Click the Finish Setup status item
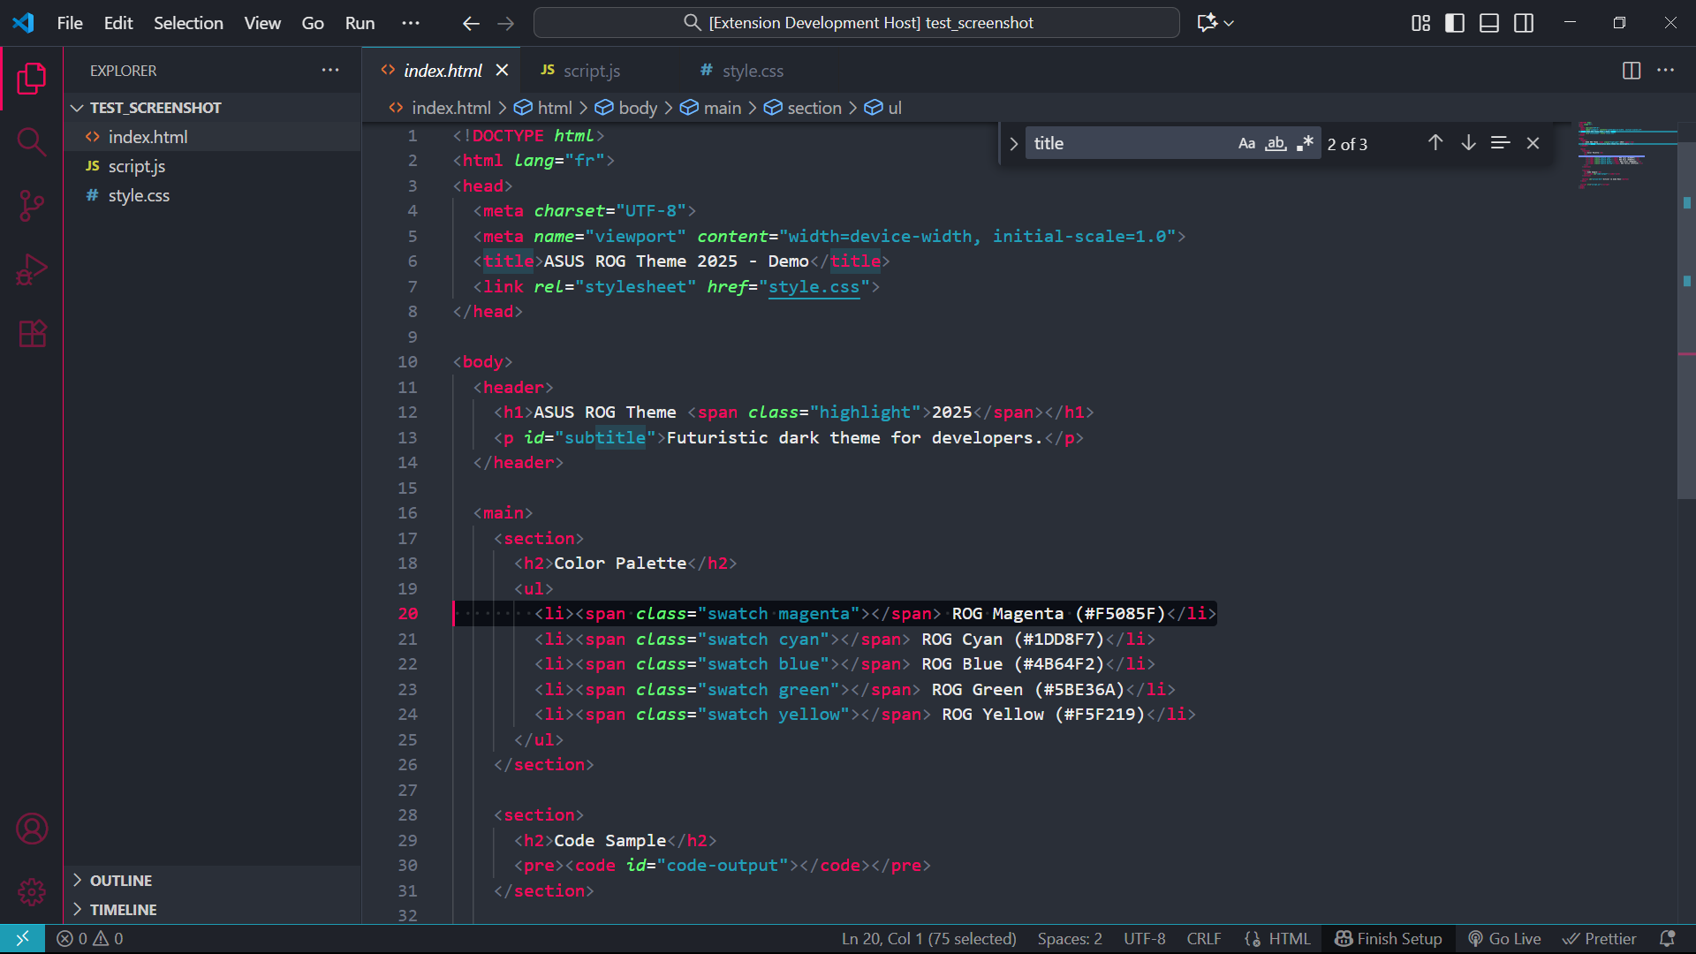The image size is (1696, 954). [1389, 939]
